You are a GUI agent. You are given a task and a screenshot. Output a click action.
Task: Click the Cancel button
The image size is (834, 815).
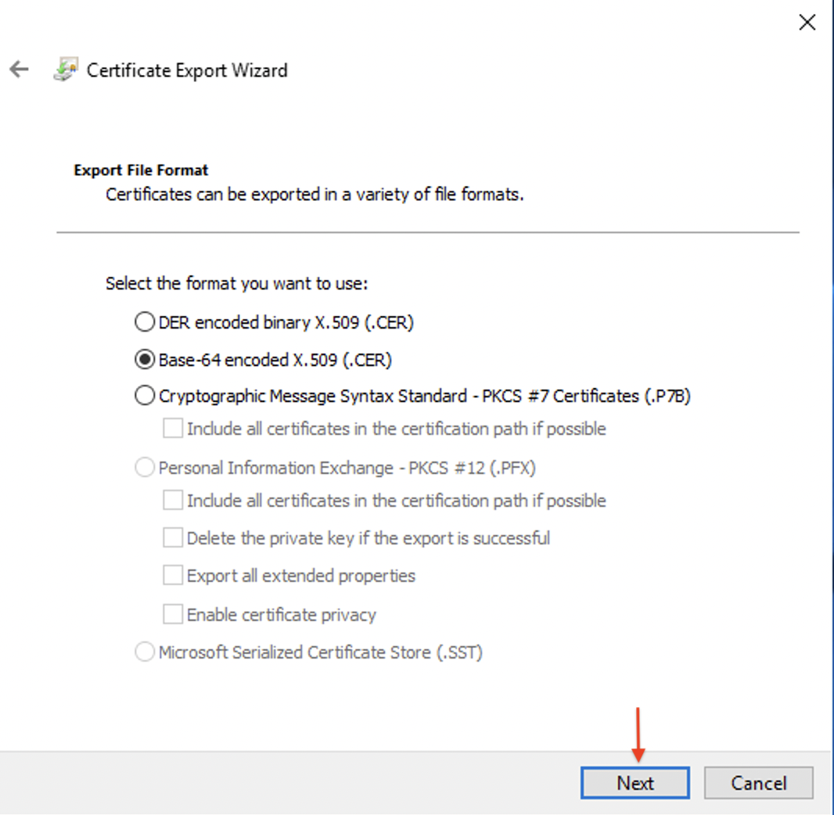[758, 783]
